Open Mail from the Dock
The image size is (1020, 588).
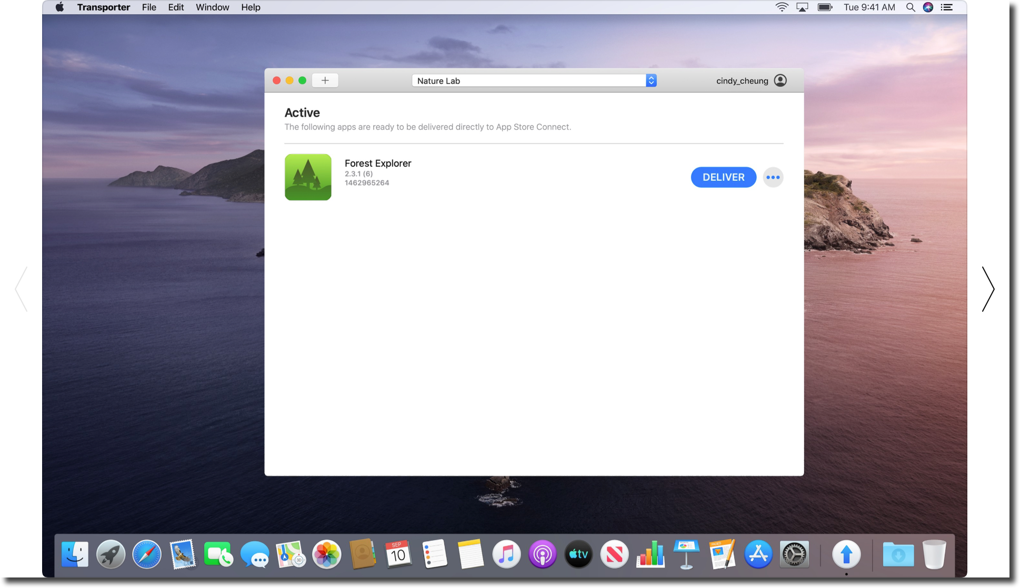(183, 554)
